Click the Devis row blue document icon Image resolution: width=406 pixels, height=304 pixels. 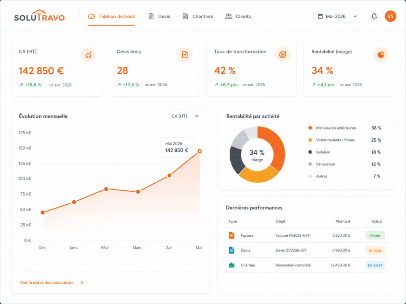(x=232, y=250)
